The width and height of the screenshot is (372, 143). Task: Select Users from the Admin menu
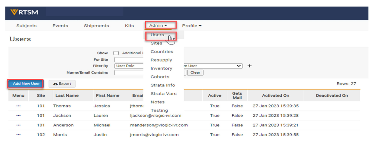tap(157, 35)
